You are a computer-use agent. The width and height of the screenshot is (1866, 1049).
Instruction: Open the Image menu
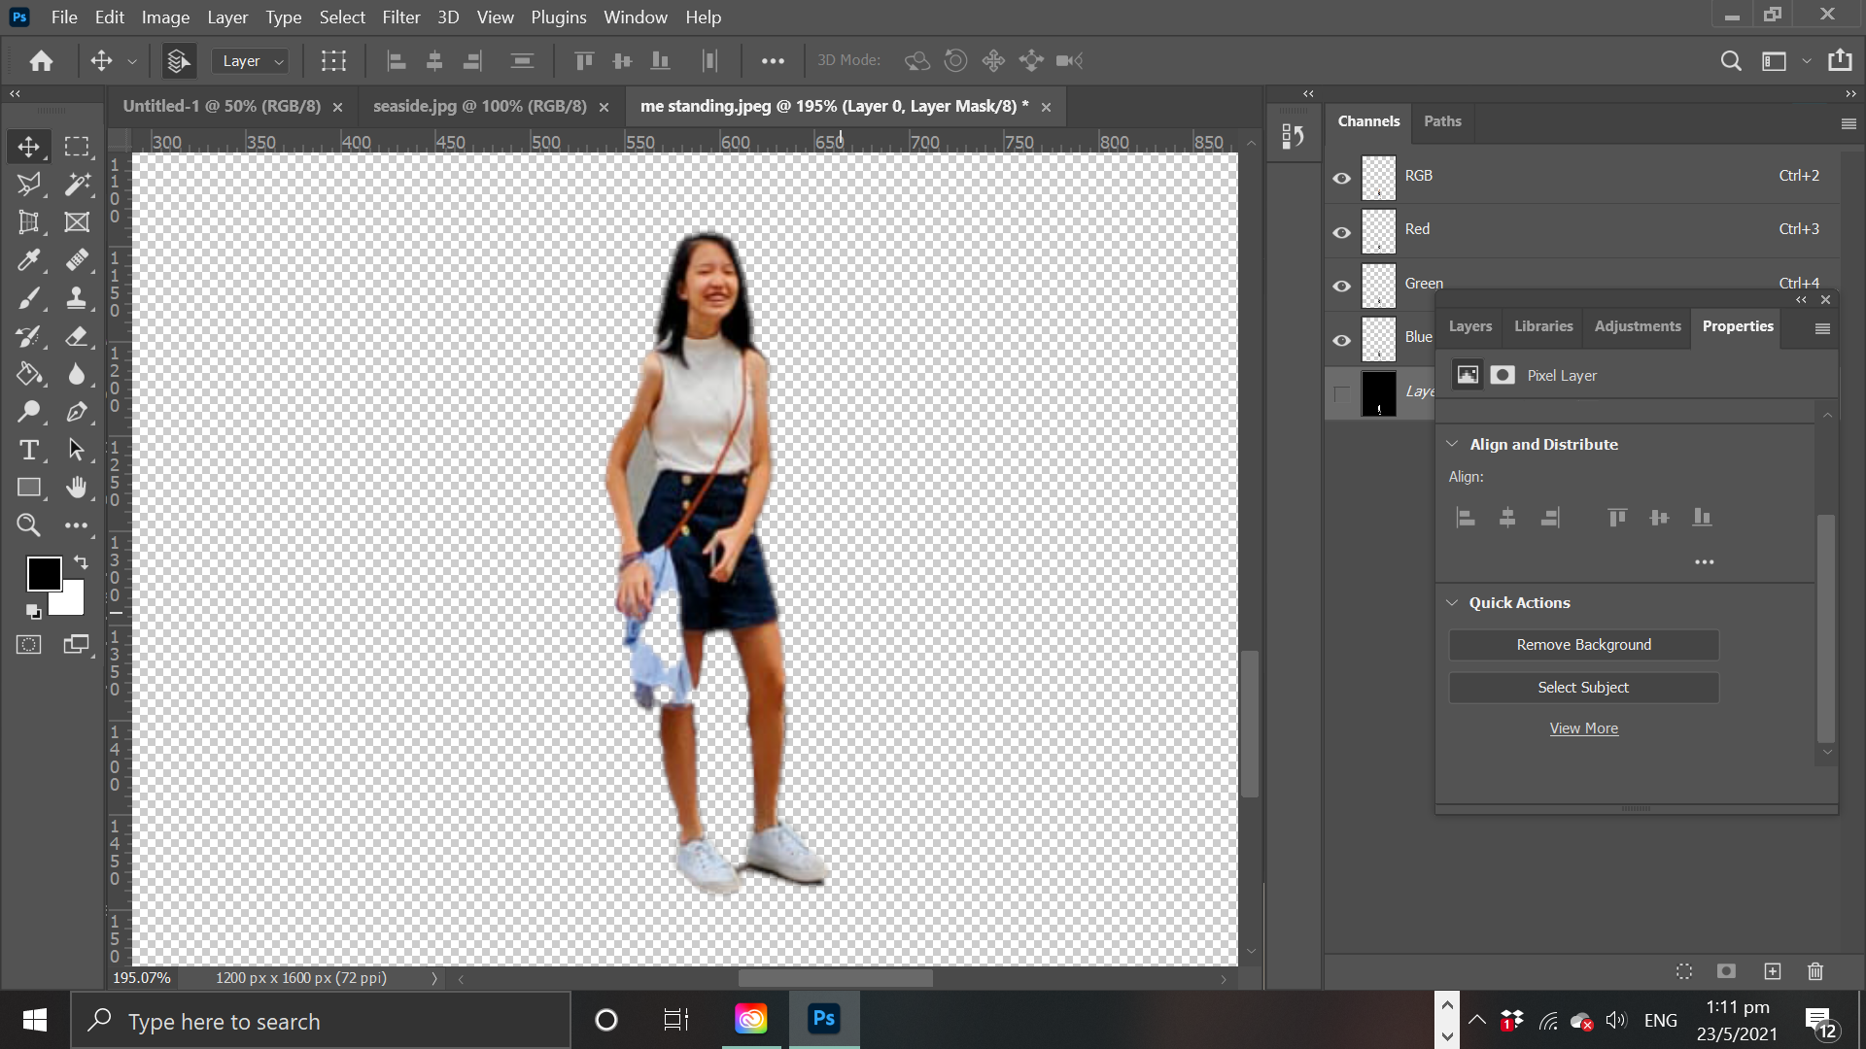pyautogui.click(x=165, y=17)
